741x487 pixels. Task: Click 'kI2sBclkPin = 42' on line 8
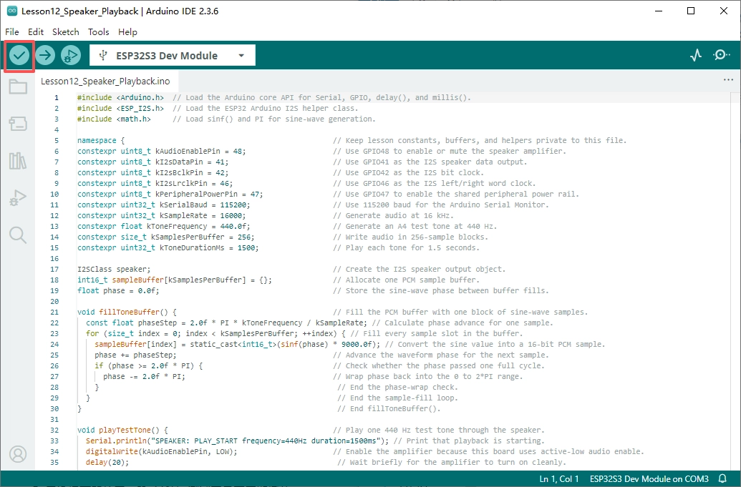(190, 173)
